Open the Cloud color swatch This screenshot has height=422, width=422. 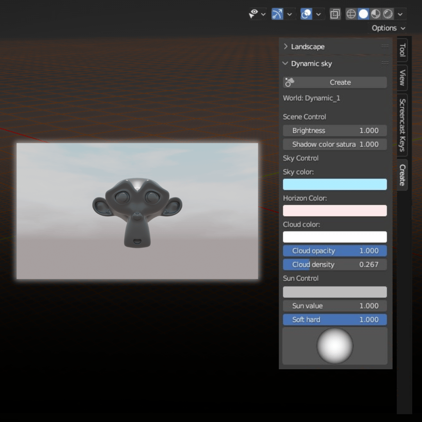335,237
